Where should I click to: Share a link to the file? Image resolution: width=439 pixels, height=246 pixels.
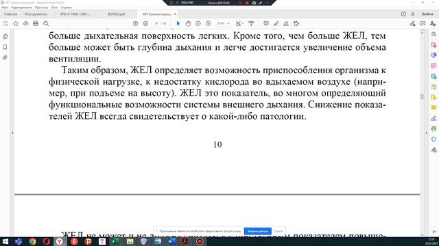tap(412, 24)
